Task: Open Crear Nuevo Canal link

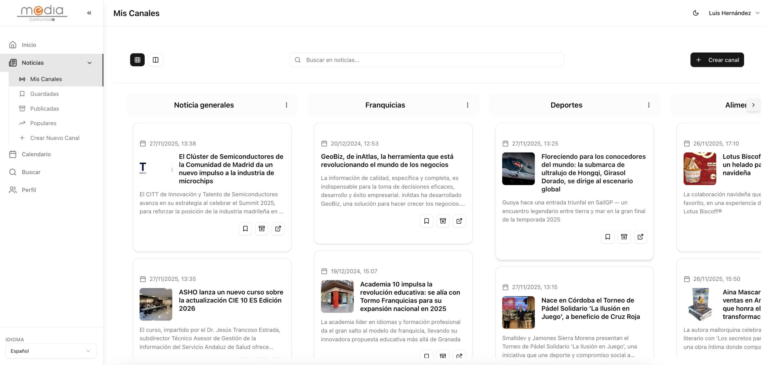Action: point(55,138)
